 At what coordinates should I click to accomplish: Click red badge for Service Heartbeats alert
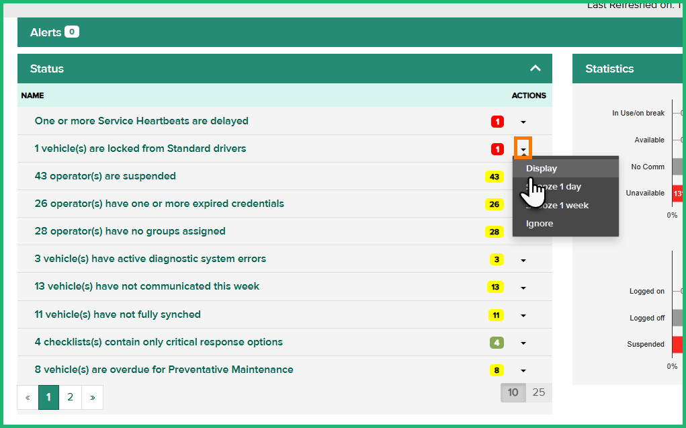[x=497, y=122]
